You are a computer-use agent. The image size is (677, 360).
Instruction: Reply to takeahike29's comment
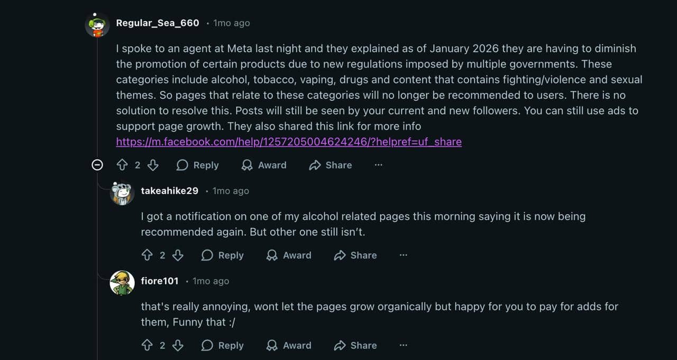click(222, 255)
